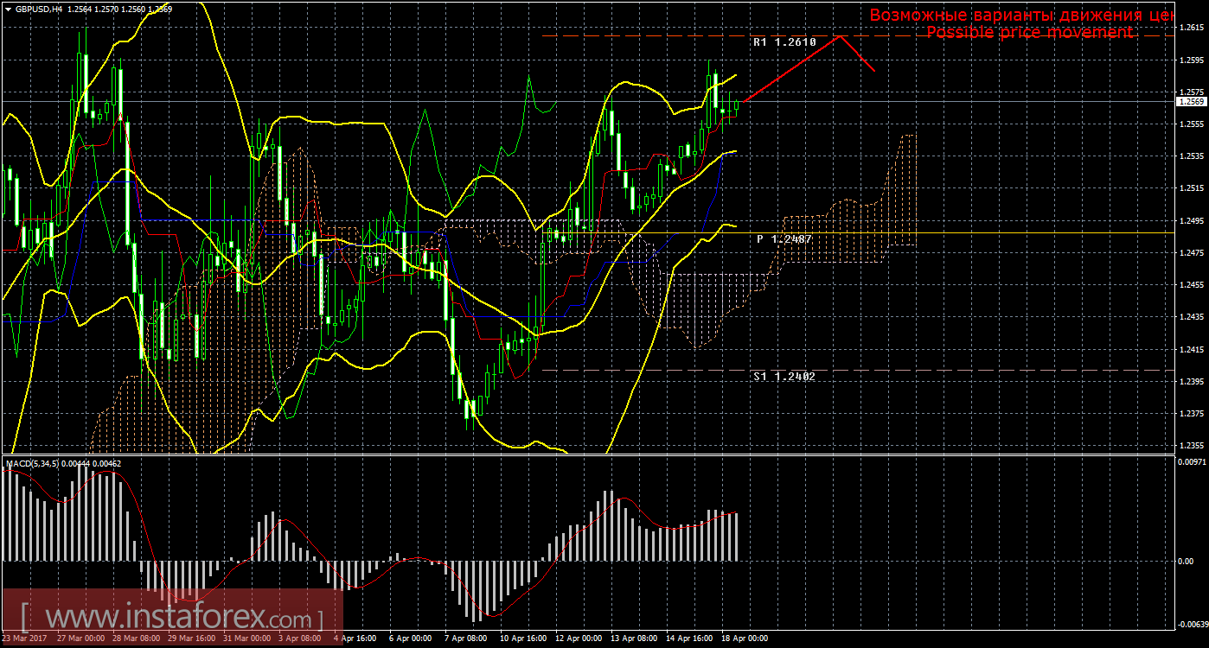The width and height of the screenshot is (1209, 648).
Task: Click the 1.2395 price axis value
Action: 1191,381
